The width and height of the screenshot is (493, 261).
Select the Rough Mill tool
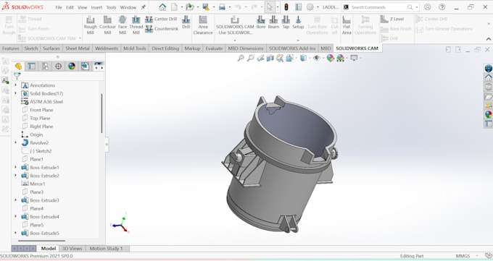point(90,25)
